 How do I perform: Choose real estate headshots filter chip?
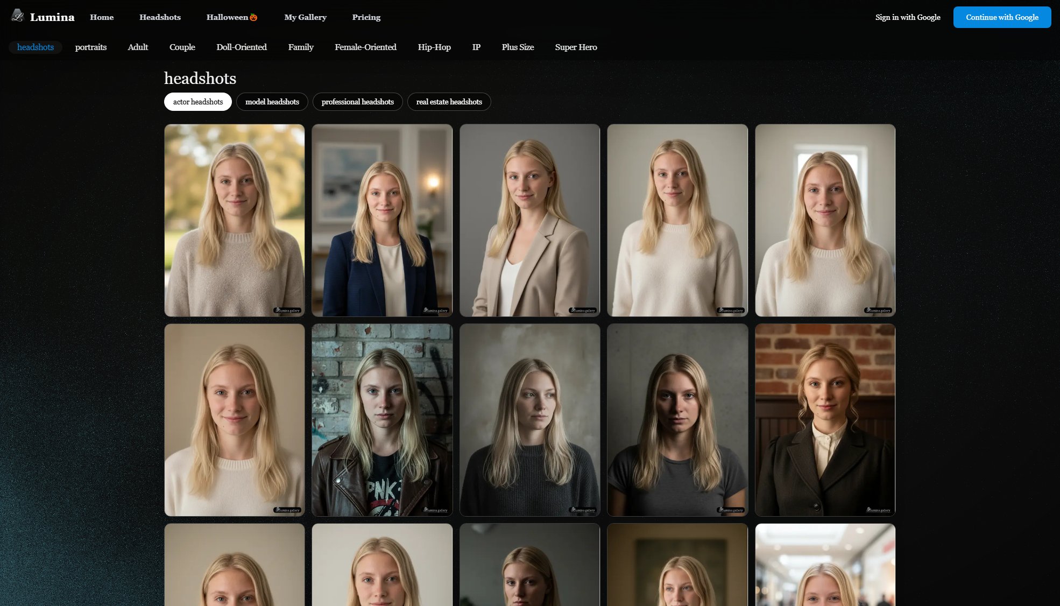tap(449, 102)
